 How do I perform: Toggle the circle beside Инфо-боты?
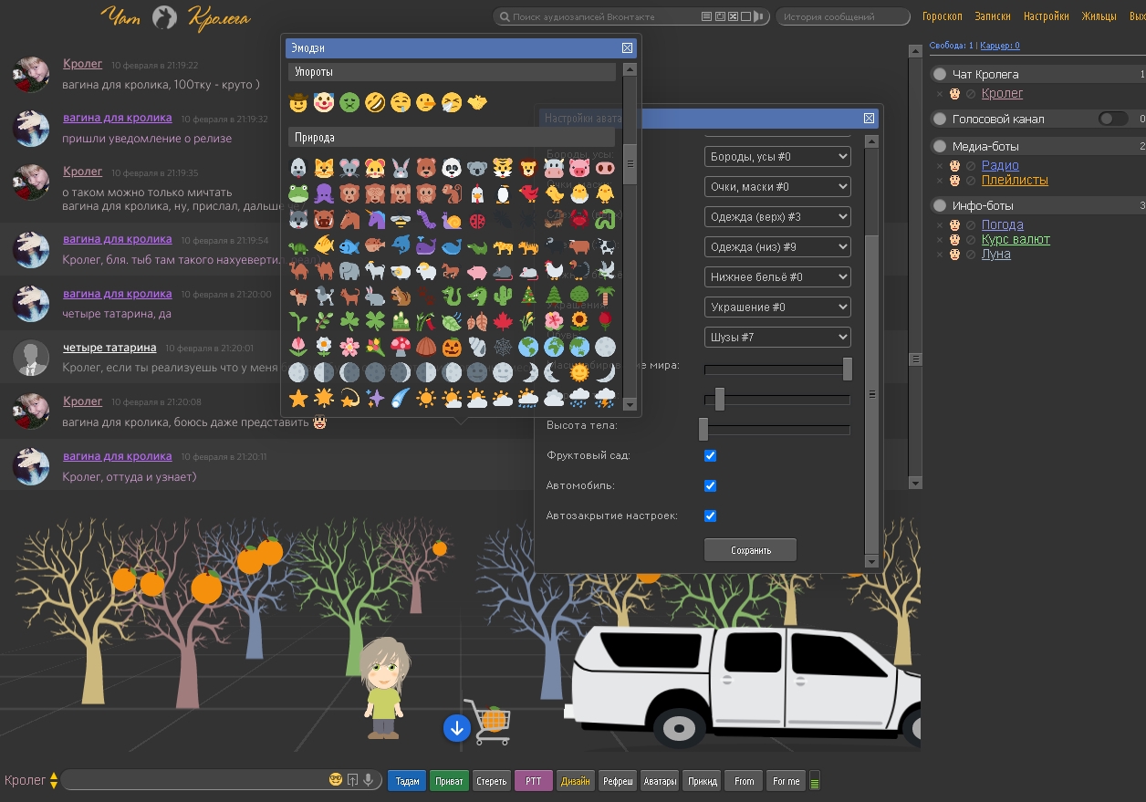[940, 205]
